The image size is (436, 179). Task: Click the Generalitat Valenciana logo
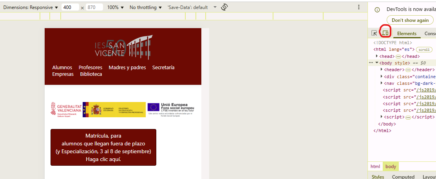coord(66,110)
